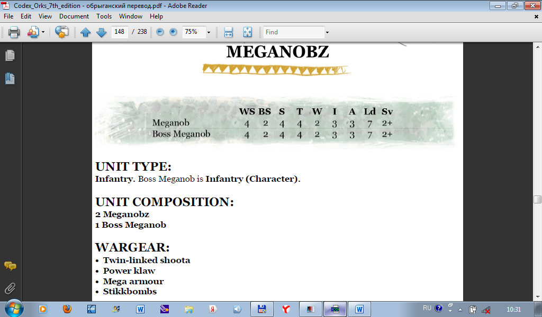Click the vertical scrollbar thumb
Screen dimensions: 542x317
537,199
